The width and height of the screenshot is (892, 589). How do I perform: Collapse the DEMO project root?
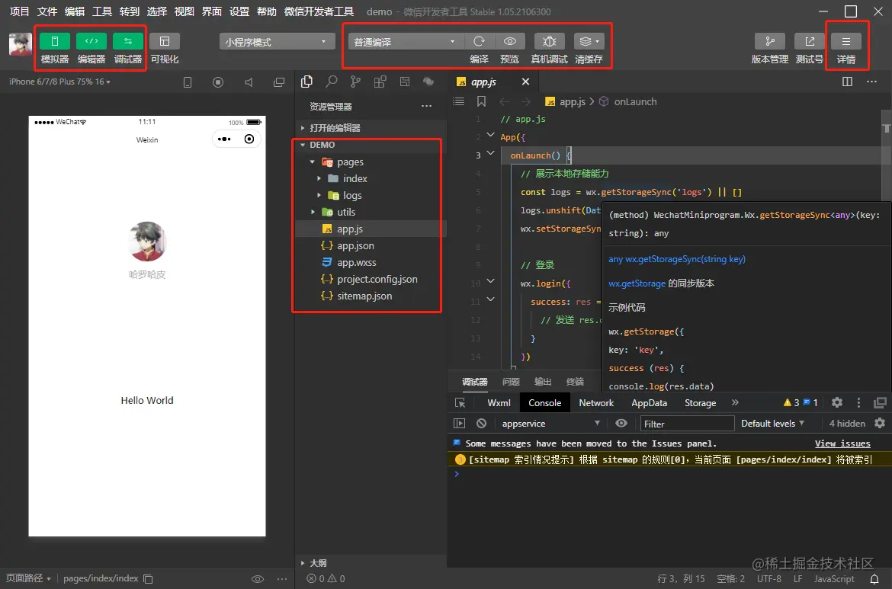(371, 145)
